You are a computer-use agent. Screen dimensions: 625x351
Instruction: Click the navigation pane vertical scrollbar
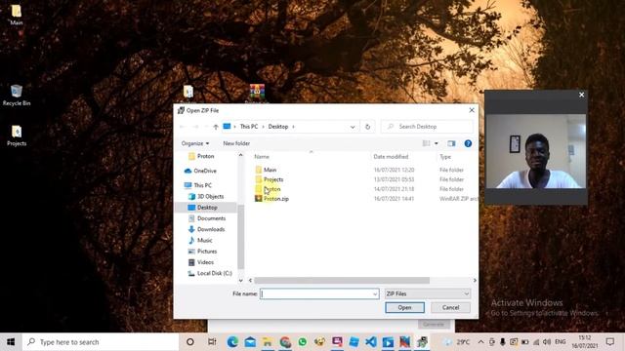(241, 236)
